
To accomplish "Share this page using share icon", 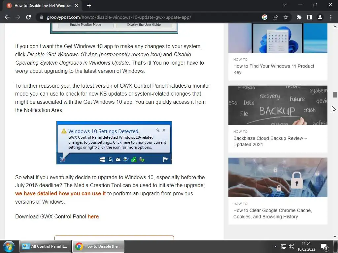I will pos(275,17).
